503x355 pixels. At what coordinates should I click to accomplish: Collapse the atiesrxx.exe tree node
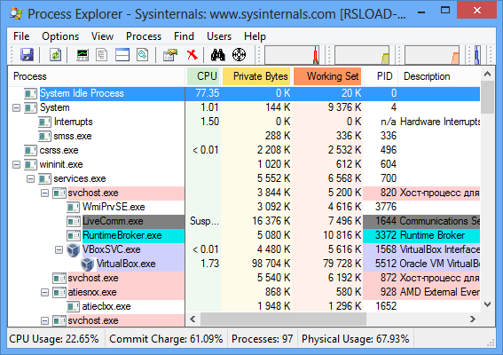tap(45, 292)
